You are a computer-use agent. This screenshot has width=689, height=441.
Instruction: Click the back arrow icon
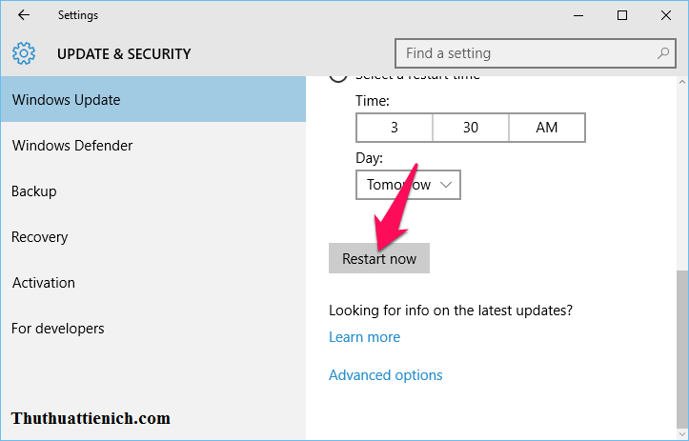pyautogui.click(x=24, y=15)
